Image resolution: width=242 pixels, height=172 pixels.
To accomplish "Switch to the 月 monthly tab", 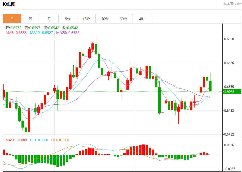I will (x=49, y=19).
